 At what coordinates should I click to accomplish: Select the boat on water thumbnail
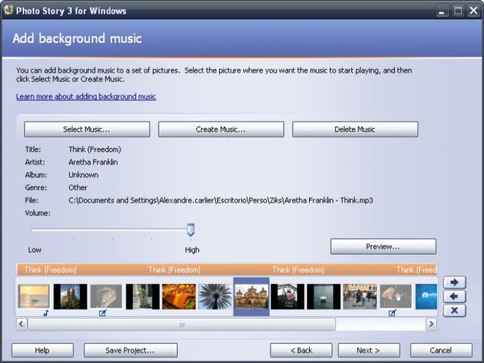pos(323,297)
